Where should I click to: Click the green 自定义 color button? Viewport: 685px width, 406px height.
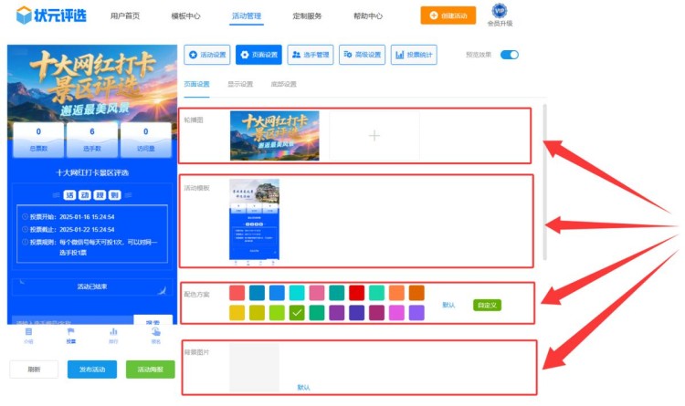tap(487, 305)
